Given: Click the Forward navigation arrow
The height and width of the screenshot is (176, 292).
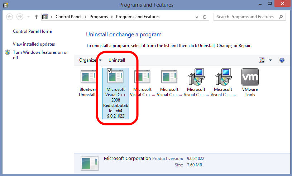Looking at the screenshot, I should coord(20,17).
